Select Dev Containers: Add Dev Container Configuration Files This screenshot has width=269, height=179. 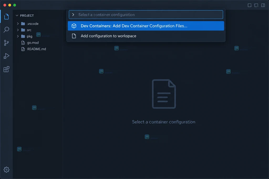[x=146, y=26]
